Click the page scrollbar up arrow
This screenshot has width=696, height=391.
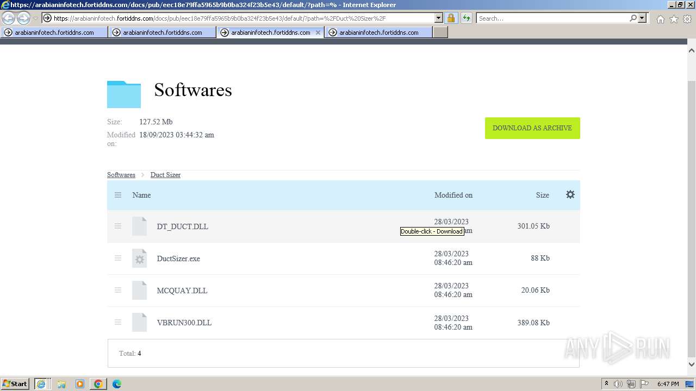[692, 51]
